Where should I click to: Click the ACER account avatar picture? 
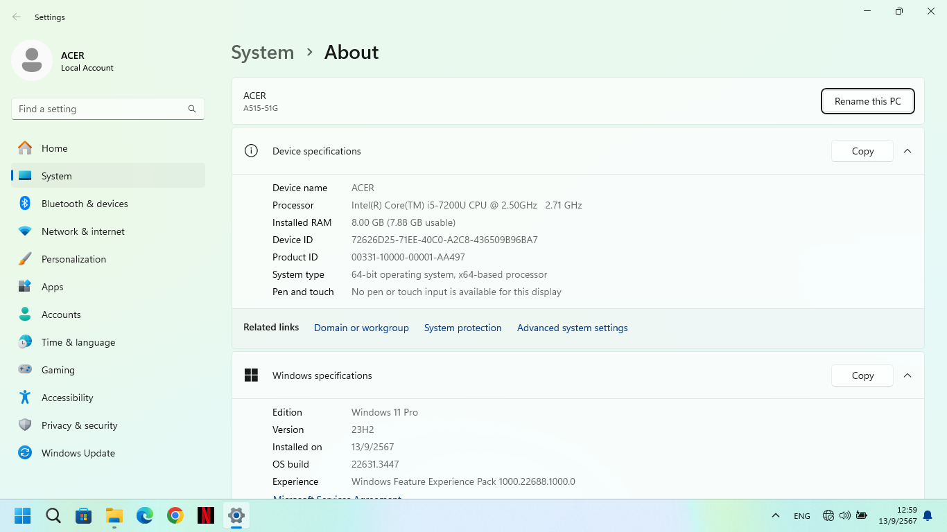click(x=32, y=60)
